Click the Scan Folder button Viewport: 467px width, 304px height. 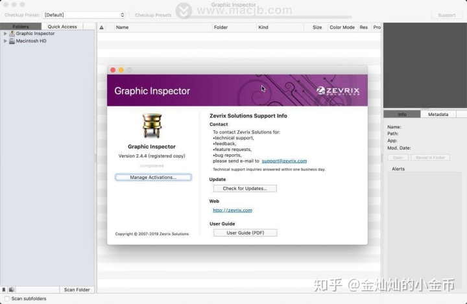(x=77, y=290)
